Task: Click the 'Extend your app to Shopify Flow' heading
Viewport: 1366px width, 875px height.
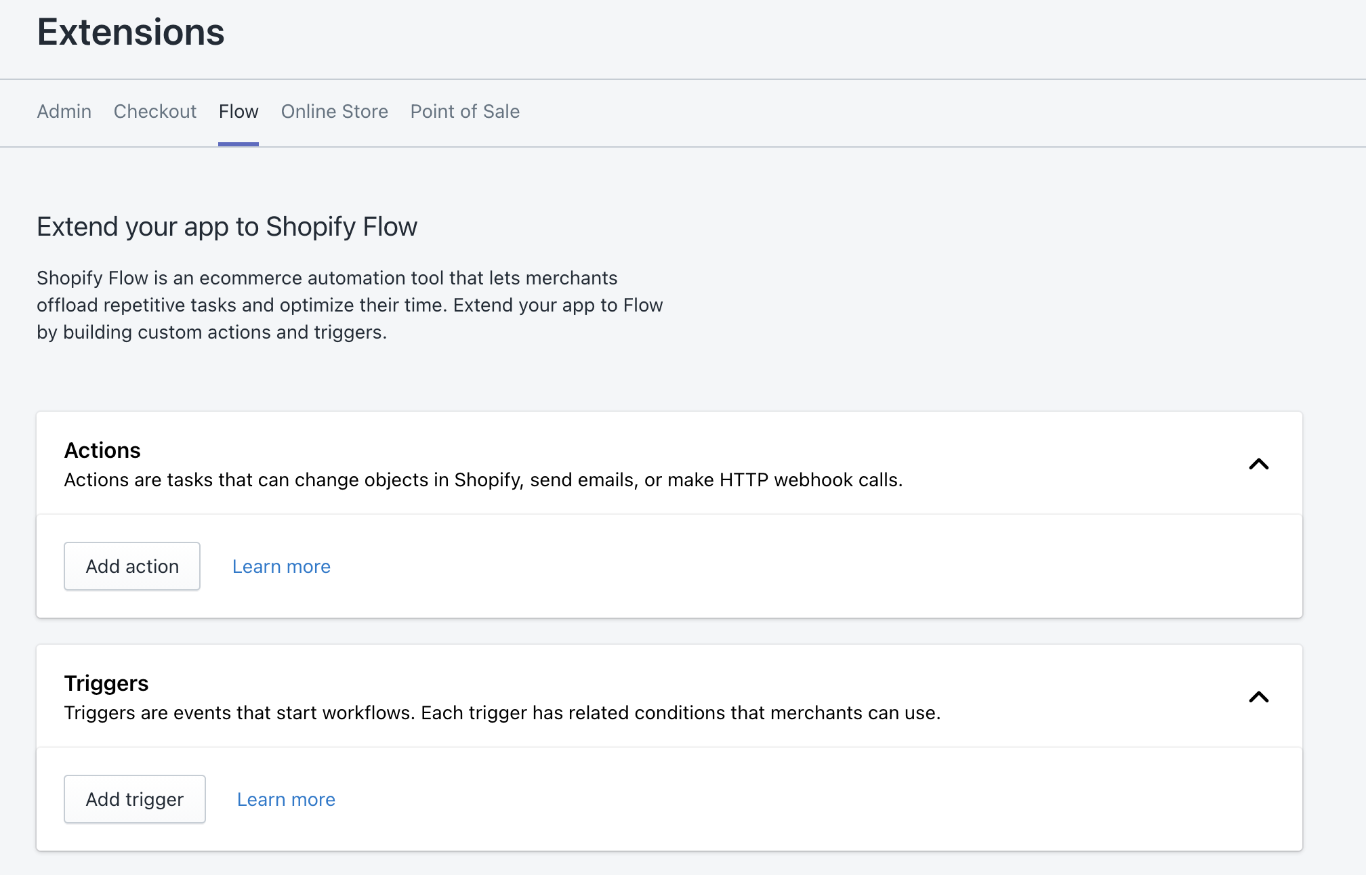Action: tap(227, 227)
